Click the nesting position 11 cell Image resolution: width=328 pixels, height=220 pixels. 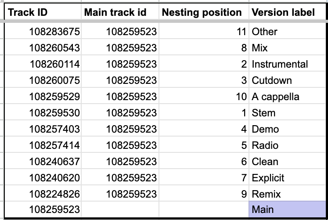point(204,32)
